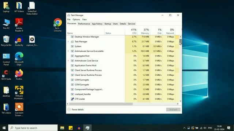Switch to the Startup tab

tap(107, 24)
